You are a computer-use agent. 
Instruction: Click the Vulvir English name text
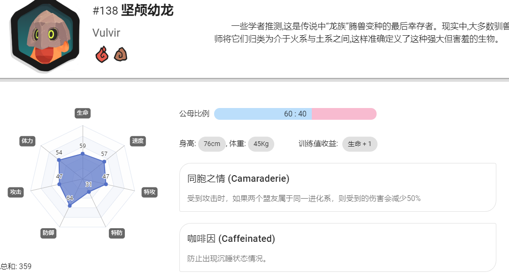(106, 33)
